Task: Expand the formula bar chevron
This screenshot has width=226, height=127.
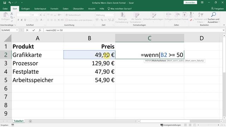Action: click(x=224, y=30)
